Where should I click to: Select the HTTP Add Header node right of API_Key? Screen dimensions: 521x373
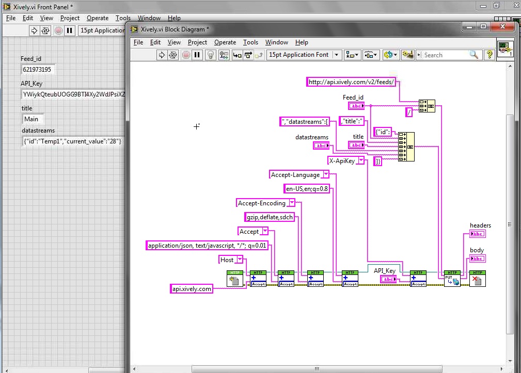click(418, 279)
